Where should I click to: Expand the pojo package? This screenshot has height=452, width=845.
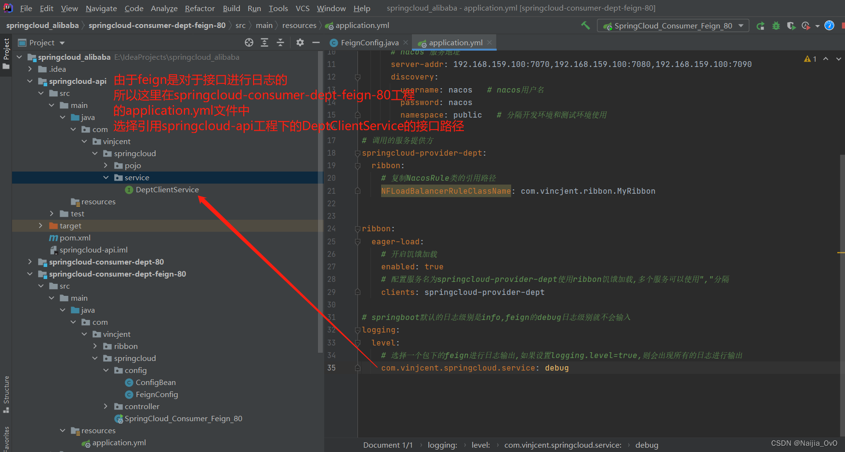point(106,165)
